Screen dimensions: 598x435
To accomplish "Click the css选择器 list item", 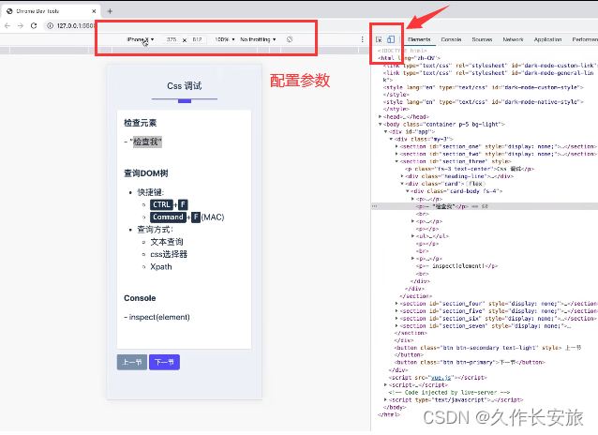I will click(169, 254).
